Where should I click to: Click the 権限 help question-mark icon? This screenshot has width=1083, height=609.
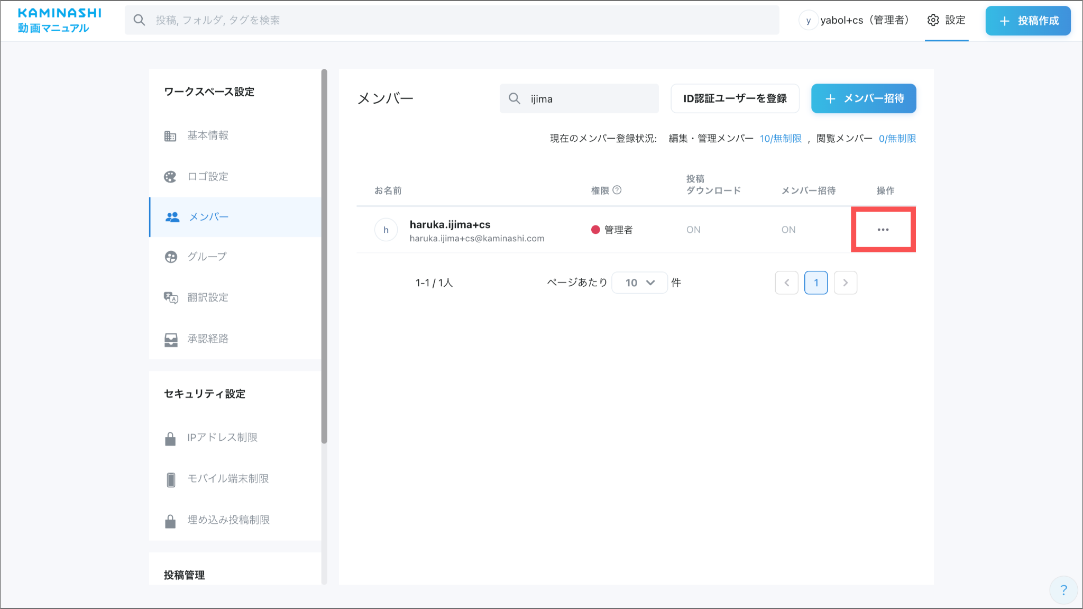pos(617,190)
